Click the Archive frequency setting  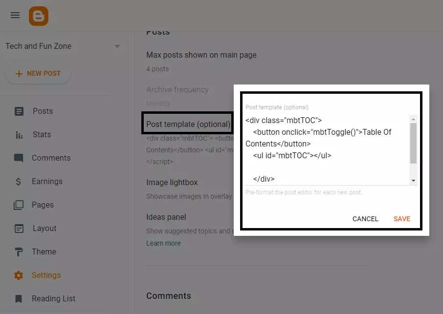(177, 89)
